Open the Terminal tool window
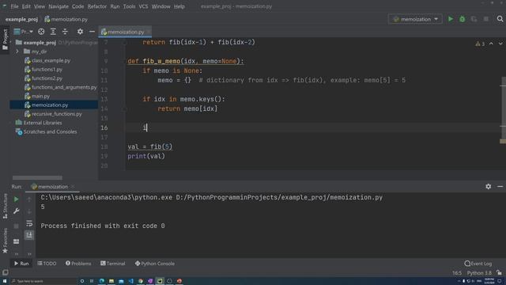This screenshot has height=285, width=506. click(112, 264)
